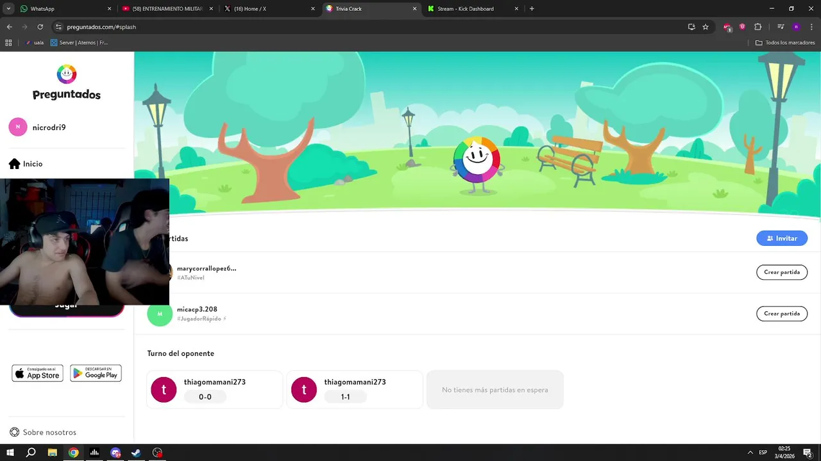Go forward in browser history

(24, 27)
